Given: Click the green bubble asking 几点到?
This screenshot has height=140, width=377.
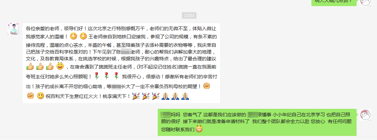Looking at the screenshot, I should (334, 3).
